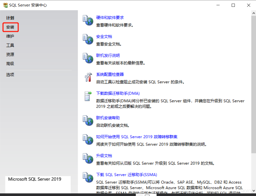Viewport: 256px width, 196px height.
Task: Select 选项 in the left navigation
Action: 10,75
